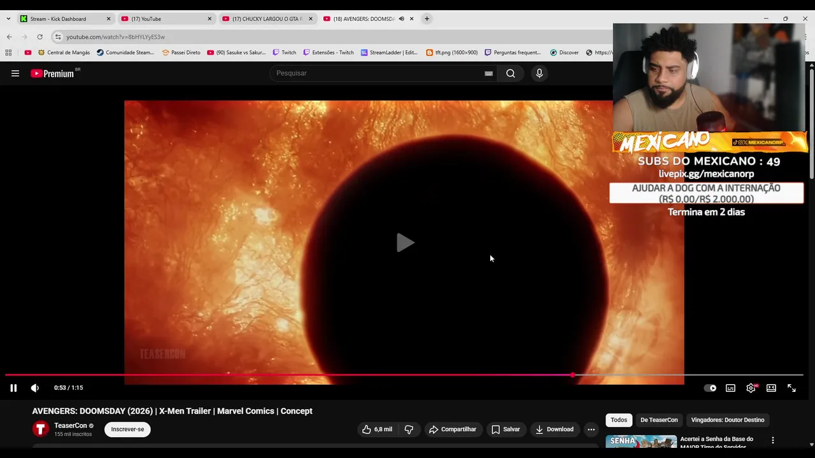The image size is (815, 458).
Task: Close the Stream - Kick Dashboard tab
Action: pos(108,19)
